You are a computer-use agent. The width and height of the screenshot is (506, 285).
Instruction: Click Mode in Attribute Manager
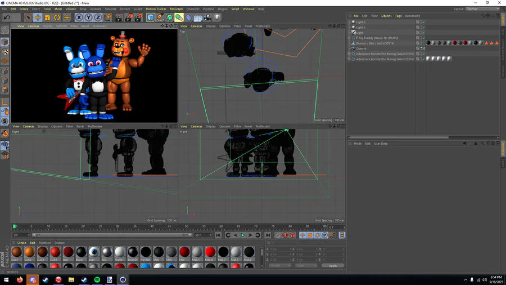coord(358,144)
